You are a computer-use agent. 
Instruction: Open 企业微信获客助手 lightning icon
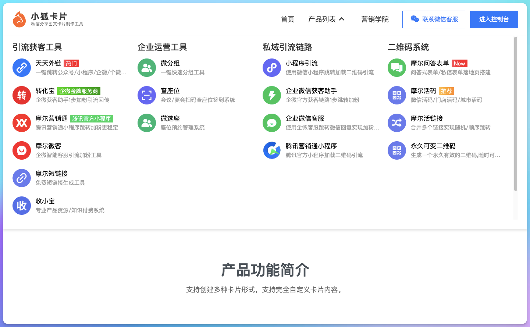[x=271, y=95]
